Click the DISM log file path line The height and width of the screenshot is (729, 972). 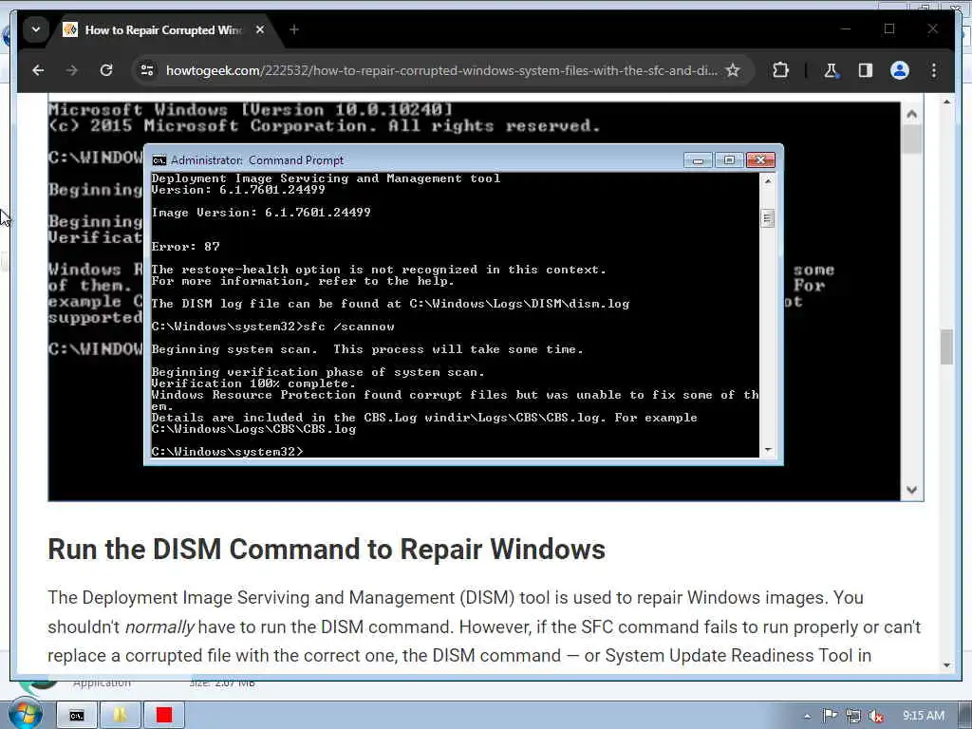pyautogui.click(x=390, y=304)
